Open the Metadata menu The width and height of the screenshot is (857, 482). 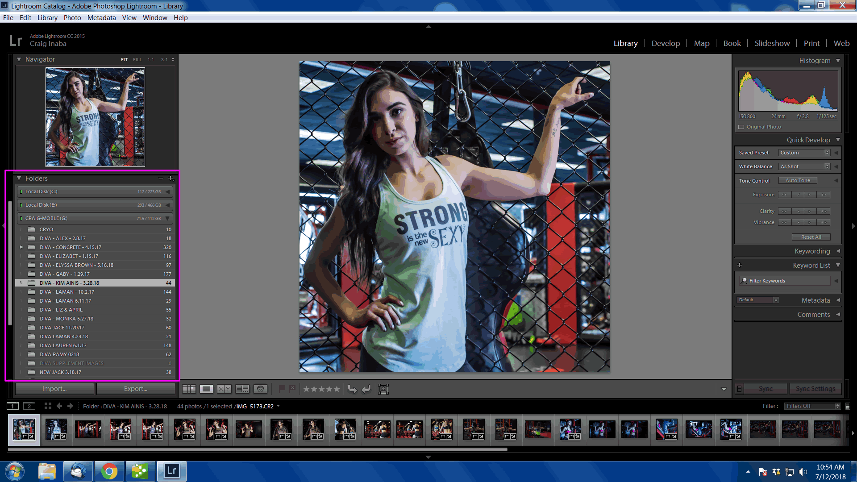(101, 18)
